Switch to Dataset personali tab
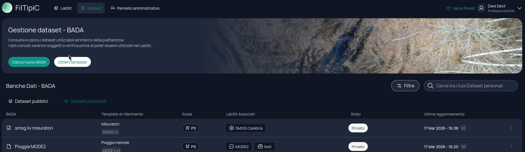The width and height of the screenshot is (525, 152). click(x=85, y=101)
